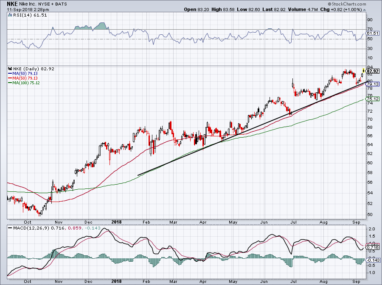Click the black MACD line marker in the legend
The image size is (382, 285).
(x=10, y=228)
